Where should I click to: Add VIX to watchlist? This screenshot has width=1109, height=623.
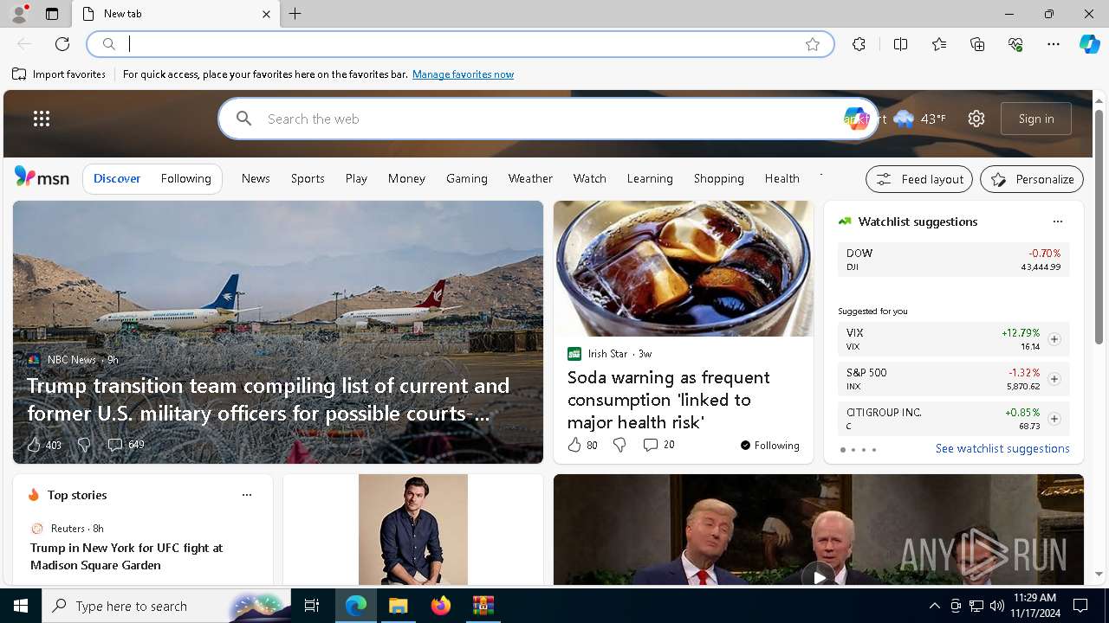1054,339
